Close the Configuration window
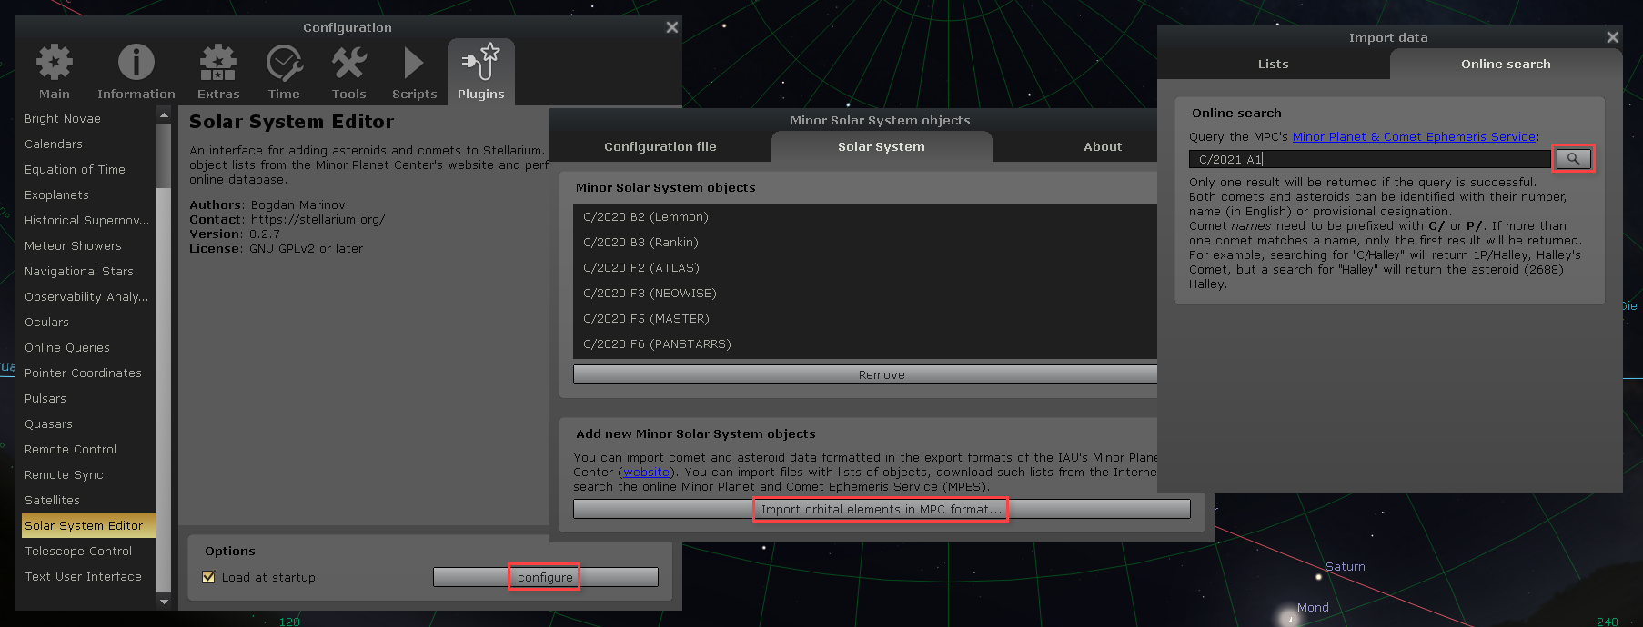 (672, 27)
